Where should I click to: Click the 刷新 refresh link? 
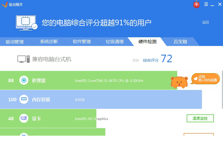pyautogui.click(x=136, y=61)
